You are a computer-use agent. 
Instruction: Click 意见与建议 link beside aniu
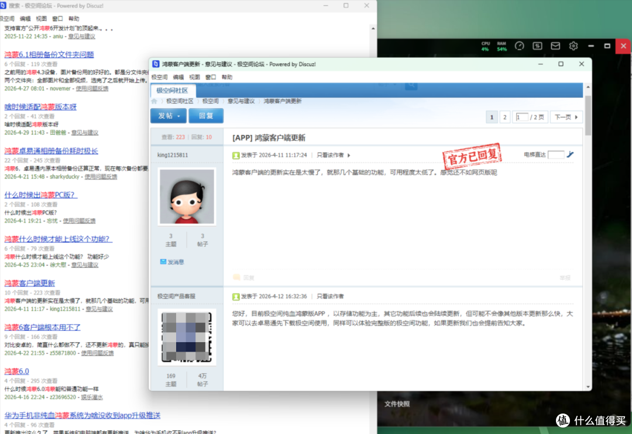point(82,37)
